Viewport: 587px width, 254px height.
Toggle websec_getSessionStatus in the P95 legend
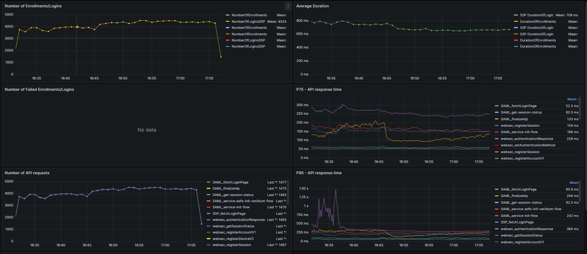pos(522,235)
